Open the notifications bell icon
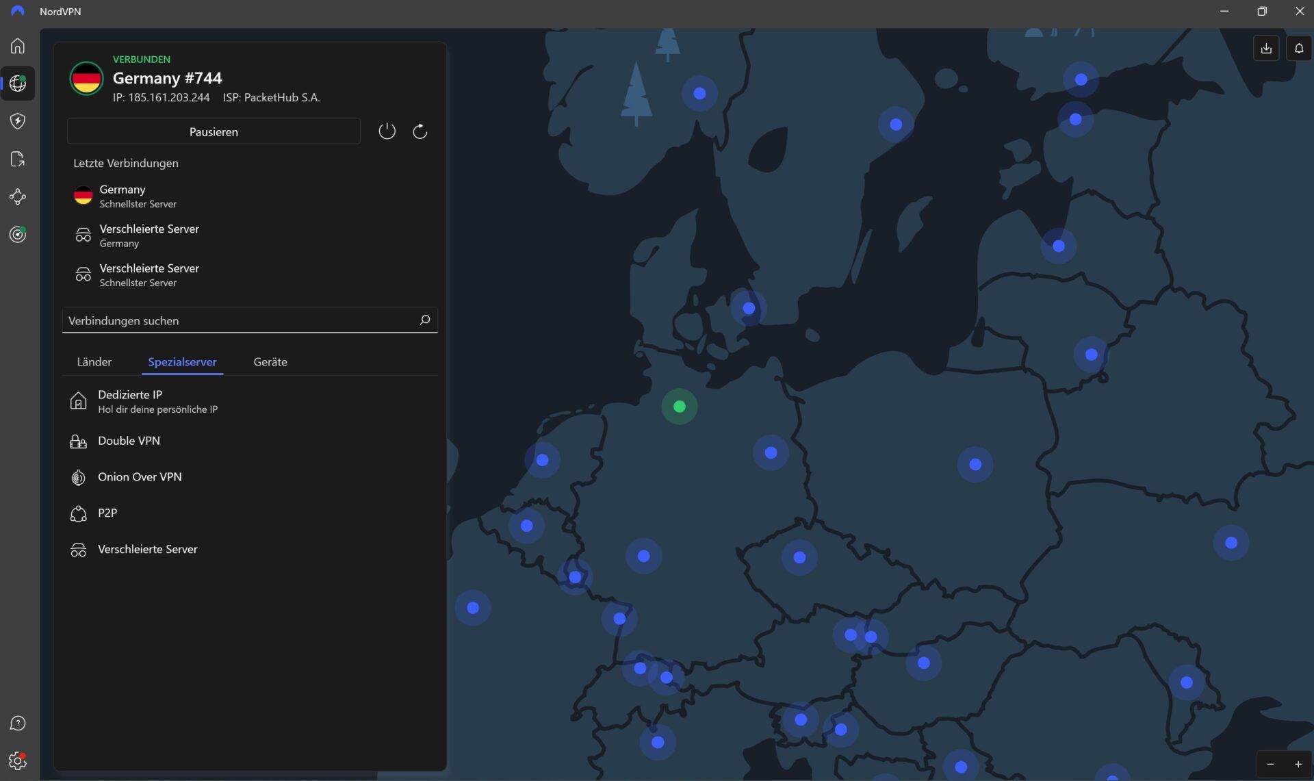Image resolution: width=1314 pixels, height=781 pixels. (x=1299, y=48)
